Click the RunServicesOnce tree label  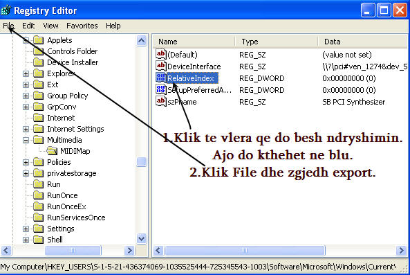pyautogui.click(x=76, y=218)
